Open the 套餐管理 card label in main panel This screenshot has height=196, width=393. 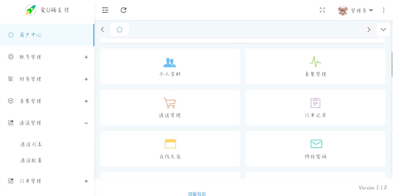(x=315, y=74)
